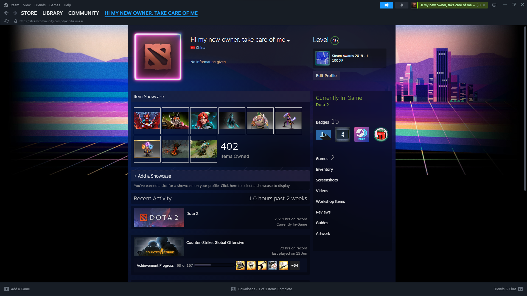
Task: Open the Friends menu
Action: pyautogui.click(x=40, y=5)
